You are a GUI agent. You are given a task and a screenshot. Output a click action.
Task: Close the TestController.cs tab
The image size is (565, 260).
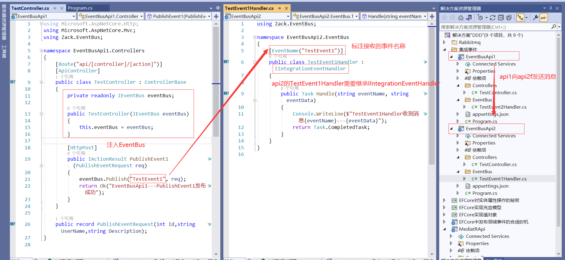(62, 8)
